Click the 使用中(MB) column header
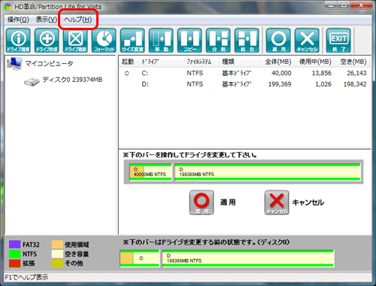The image size is (376, 286). coord(314,62)
